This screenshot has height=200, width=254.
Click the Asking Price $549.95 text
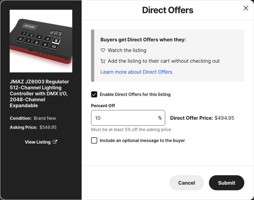click(33, 127)
